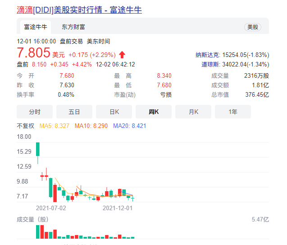Viewport: 287px width, 245px height.
Task: Click the 美东时间 timezone label
Action: 98,41
